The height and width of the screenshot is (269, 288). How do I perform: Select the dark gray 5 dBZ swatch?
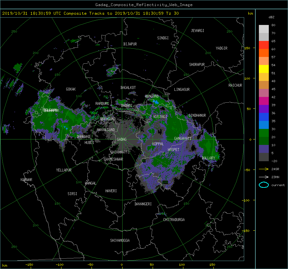tap(264, 157)
